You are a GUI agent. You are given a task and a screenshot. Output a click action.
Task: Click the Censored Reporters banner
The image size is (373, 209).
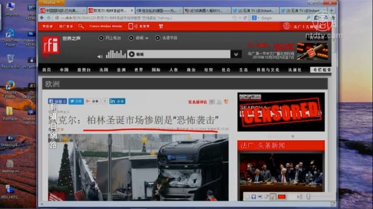coord(281,112)
